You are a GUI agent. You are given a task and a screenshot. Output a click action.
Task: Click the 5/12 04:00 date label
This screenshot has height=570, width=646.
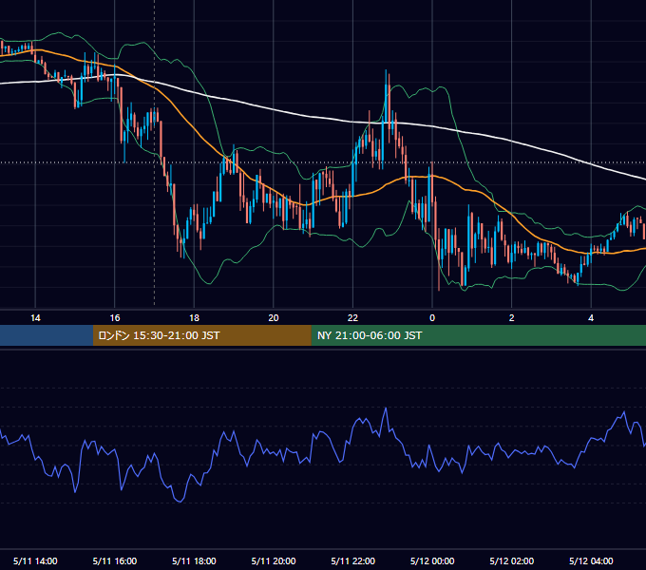591,560
